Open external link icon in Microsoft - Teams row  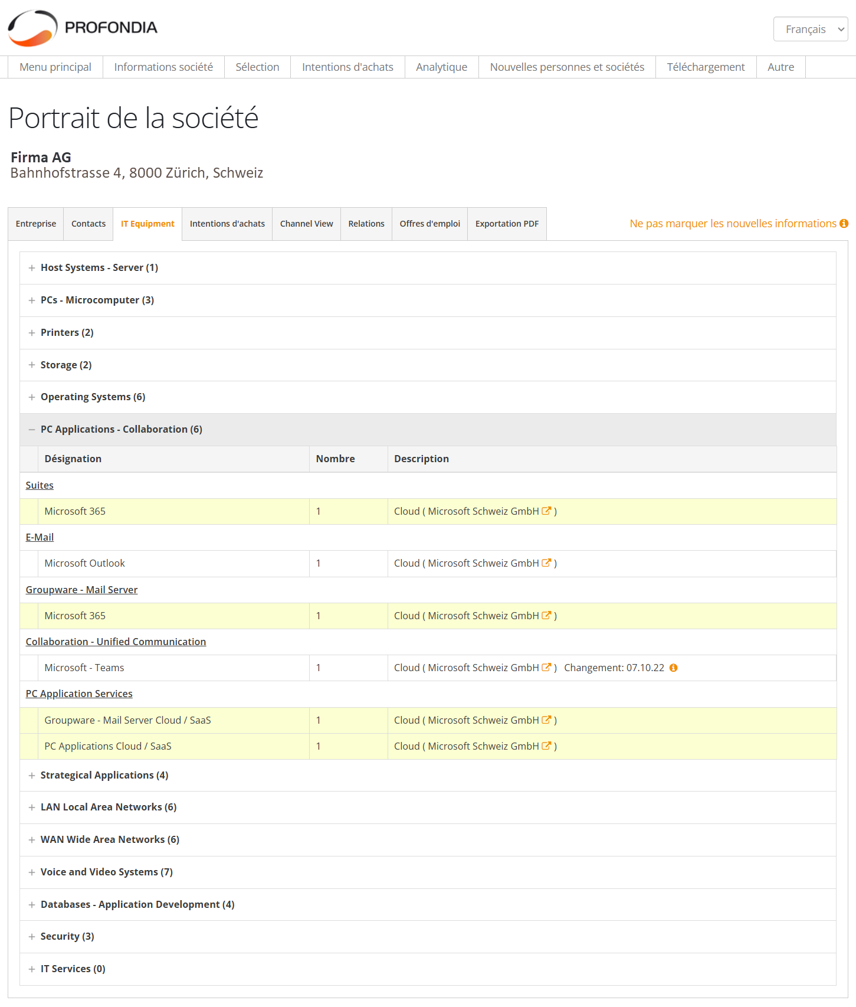click(546, 668)
